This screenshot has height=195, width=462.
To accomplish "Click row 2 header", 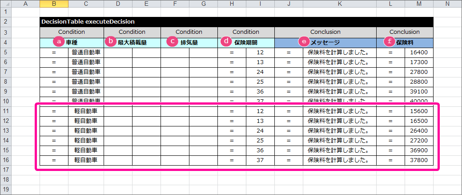I will 6,22.
